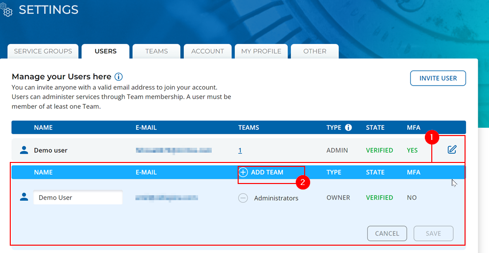489x253 pixels.
Task: Open info icon beside Manage your Users
Action: [x=118, y=77]
